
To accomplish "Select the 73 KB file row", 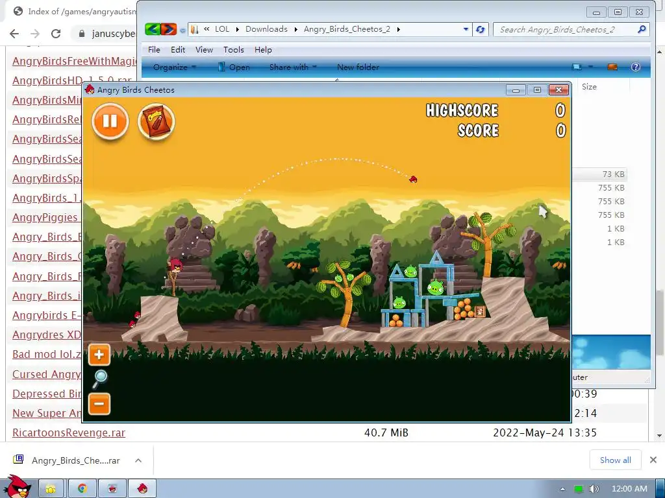I will 599,174.
